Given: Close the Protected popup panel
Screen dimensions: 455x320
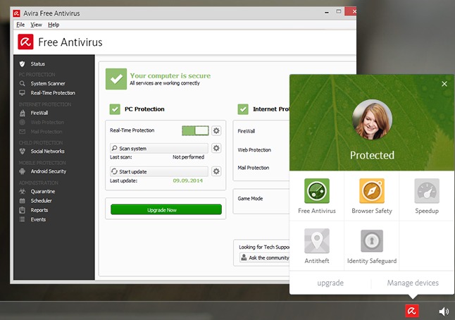Looking at the screenshot, I should tap(444, 84).
